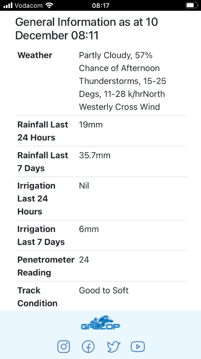
Task: Open the Instagram icon in footer
Action: click(x=64, y=346)
